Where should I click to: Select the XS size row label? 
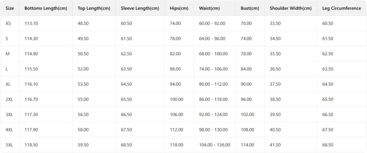(x=8, y=23)
